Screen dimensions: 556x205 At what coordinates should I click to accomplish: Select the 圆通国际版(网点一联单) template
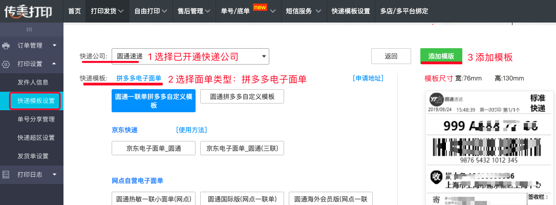(x=242, y=199)
